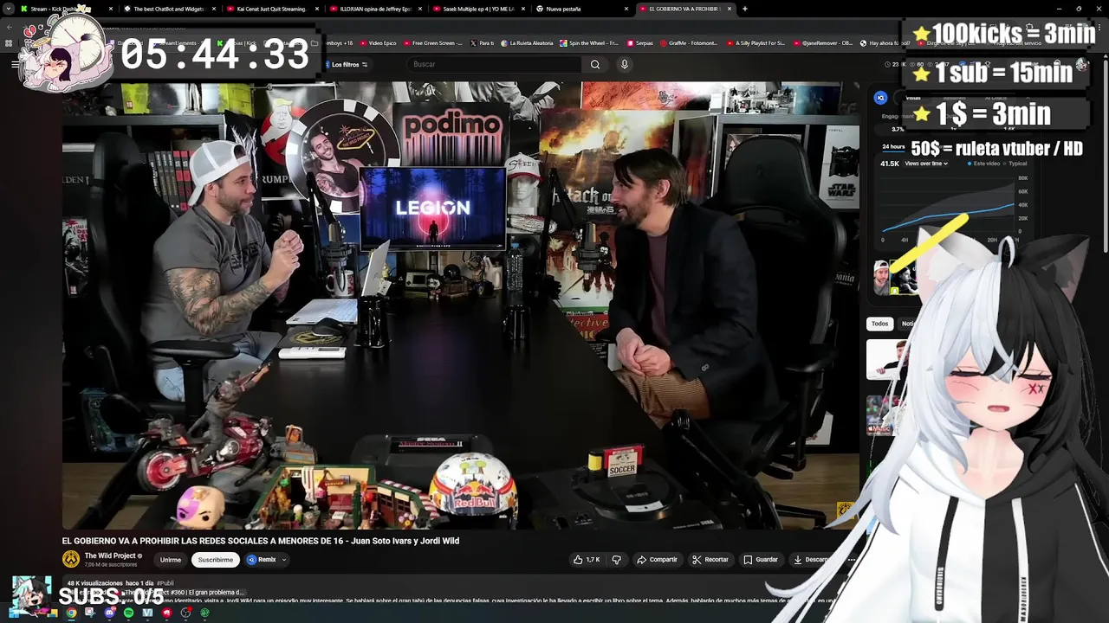Select the 24 hours stats range

point(893,147)
